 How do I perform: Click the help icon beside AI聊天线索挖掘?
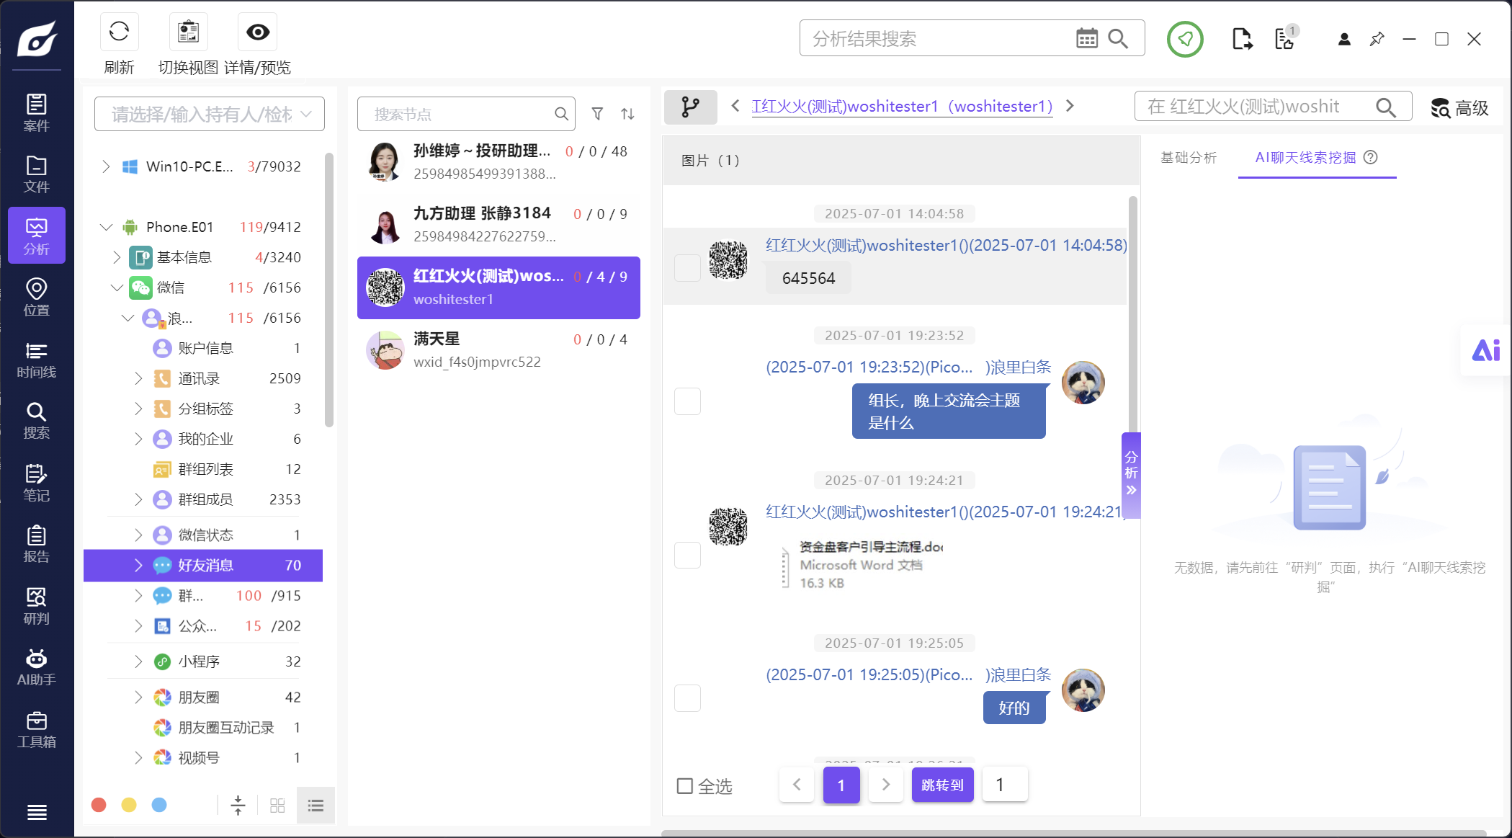click(x=1371, y=157)
